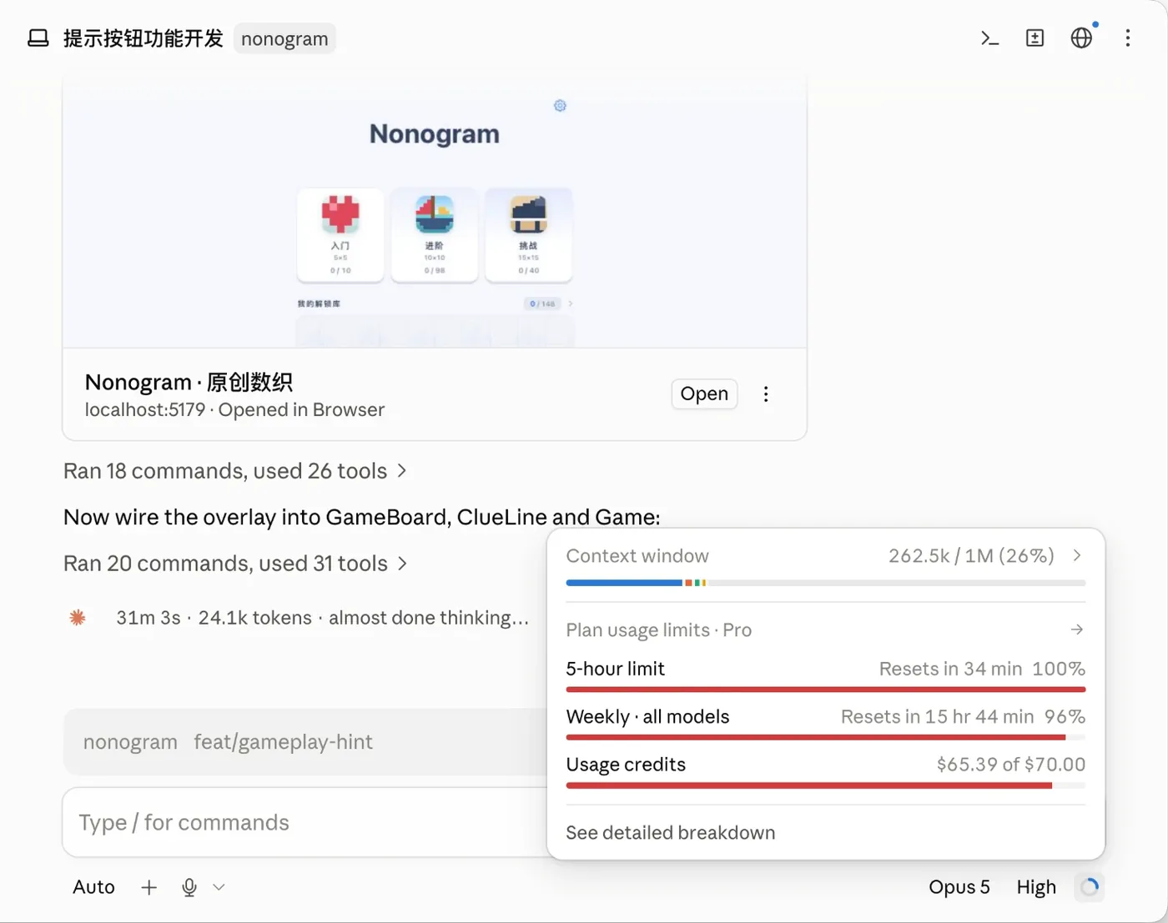This screenshot has height=923, width=1168.
Task: Click the plus attach icon
Action: point(149,887)
